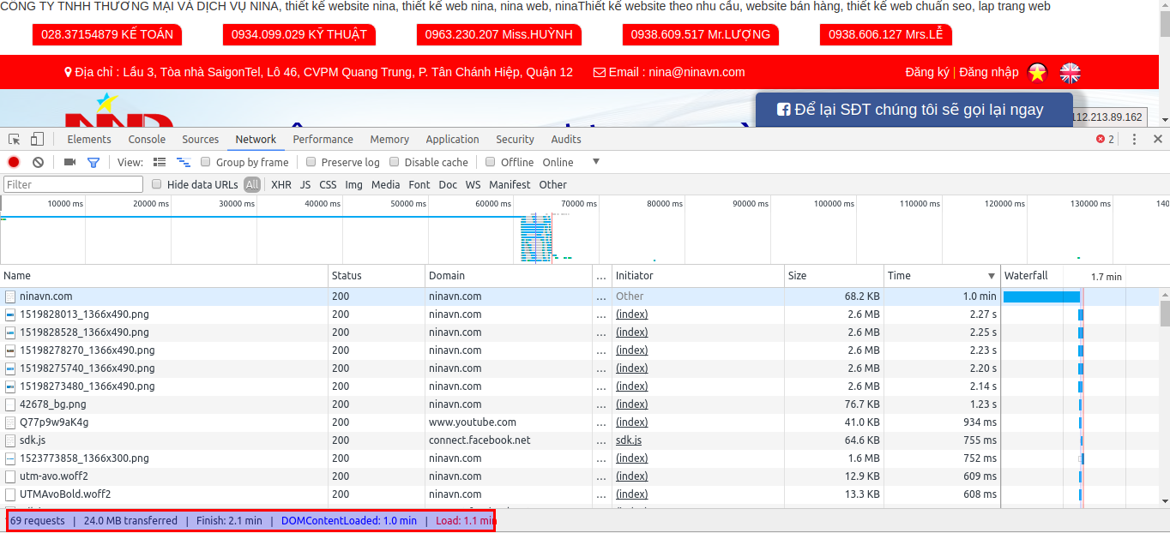Open the (index) initiator for 42678_bg.png

[x=632, y=404]
